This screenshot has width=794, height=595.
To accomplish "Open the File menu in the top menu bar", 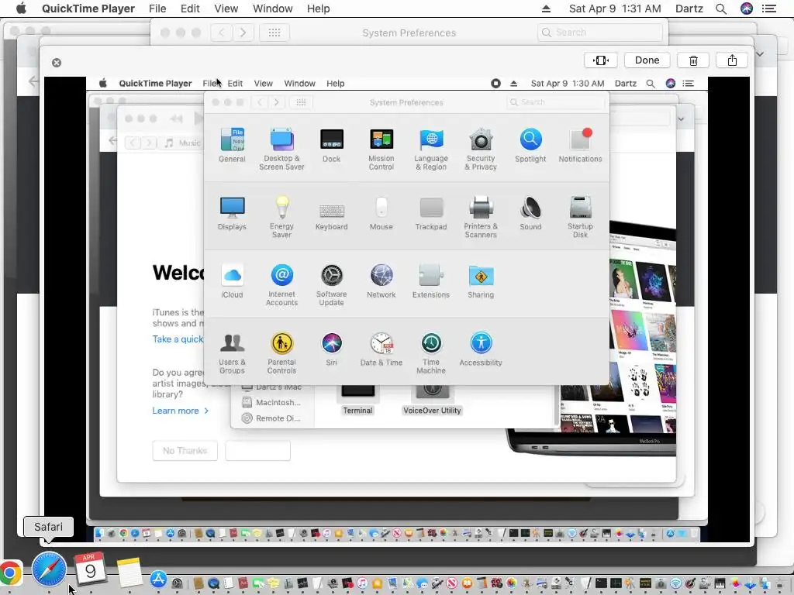I will [x=157, y=9].
